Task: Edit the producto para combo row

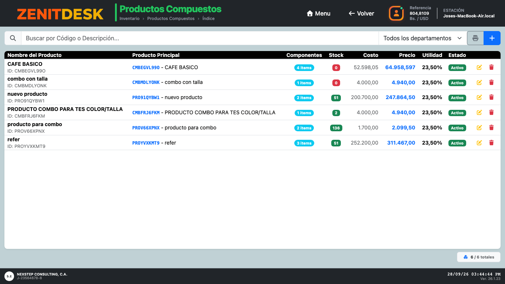Action: [479, 128]
